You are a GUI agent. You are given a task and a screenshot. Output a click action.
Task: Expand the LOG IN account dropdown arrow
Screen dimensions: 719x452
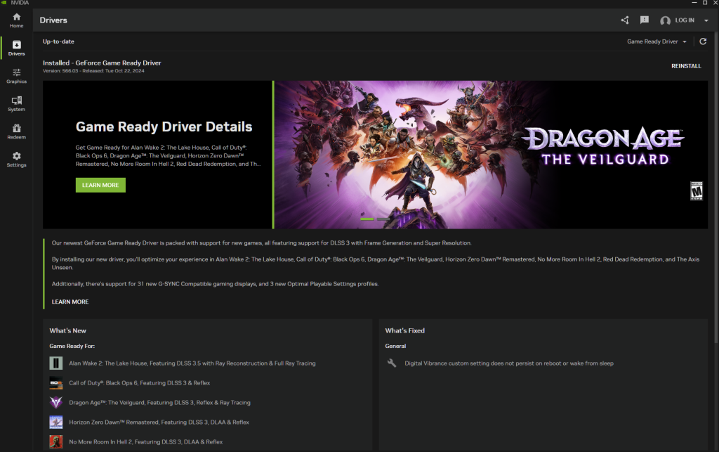(x=706, y=20)
